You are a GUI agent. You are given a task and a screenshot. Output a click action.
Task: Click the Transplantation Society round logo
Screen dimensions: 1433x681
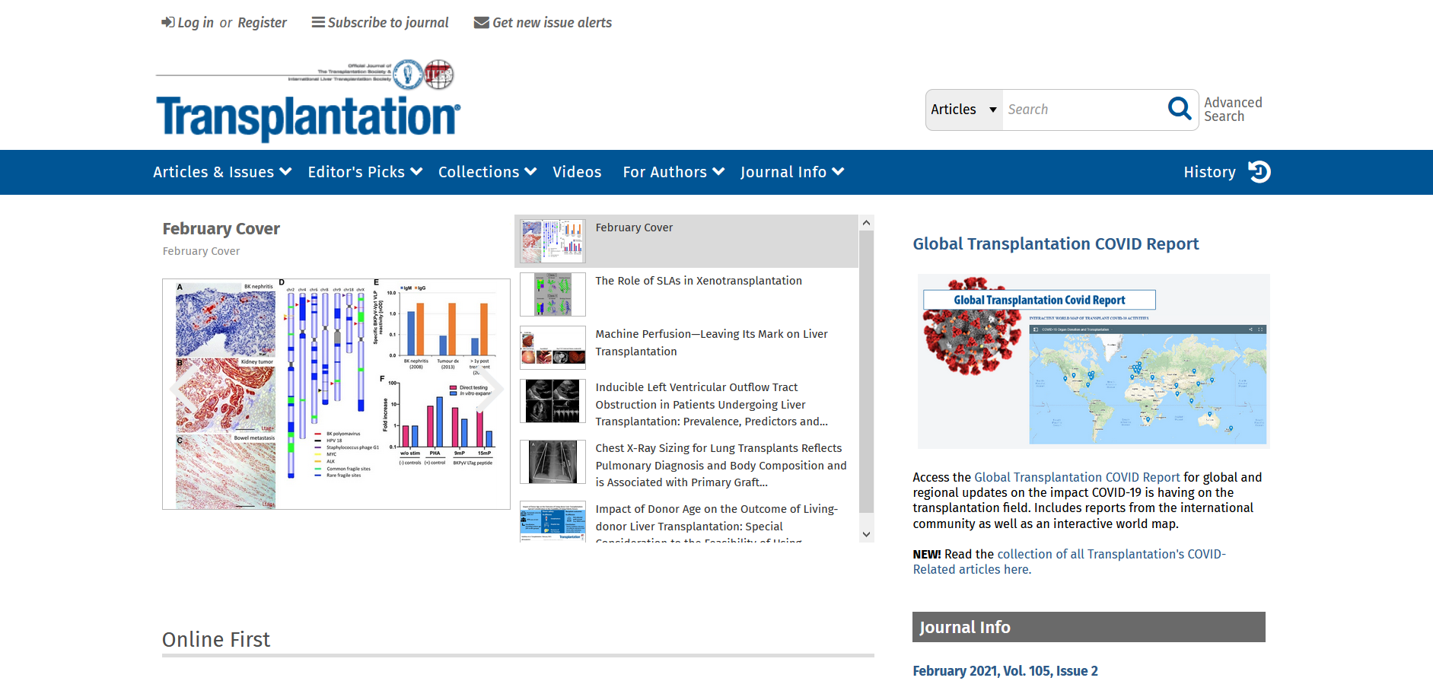408,74
